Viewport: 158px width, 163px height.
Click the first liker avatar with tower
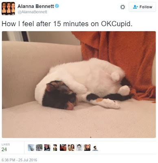tap(31, 148)
